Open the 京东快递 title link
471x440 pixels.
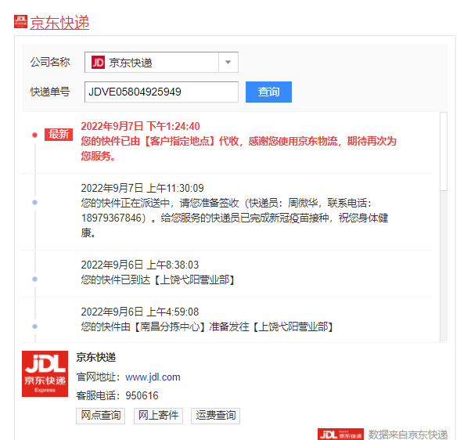[59, 23]
